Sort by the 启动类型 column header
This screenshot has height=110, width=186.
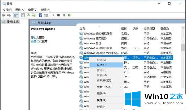(x=149, y=29)
